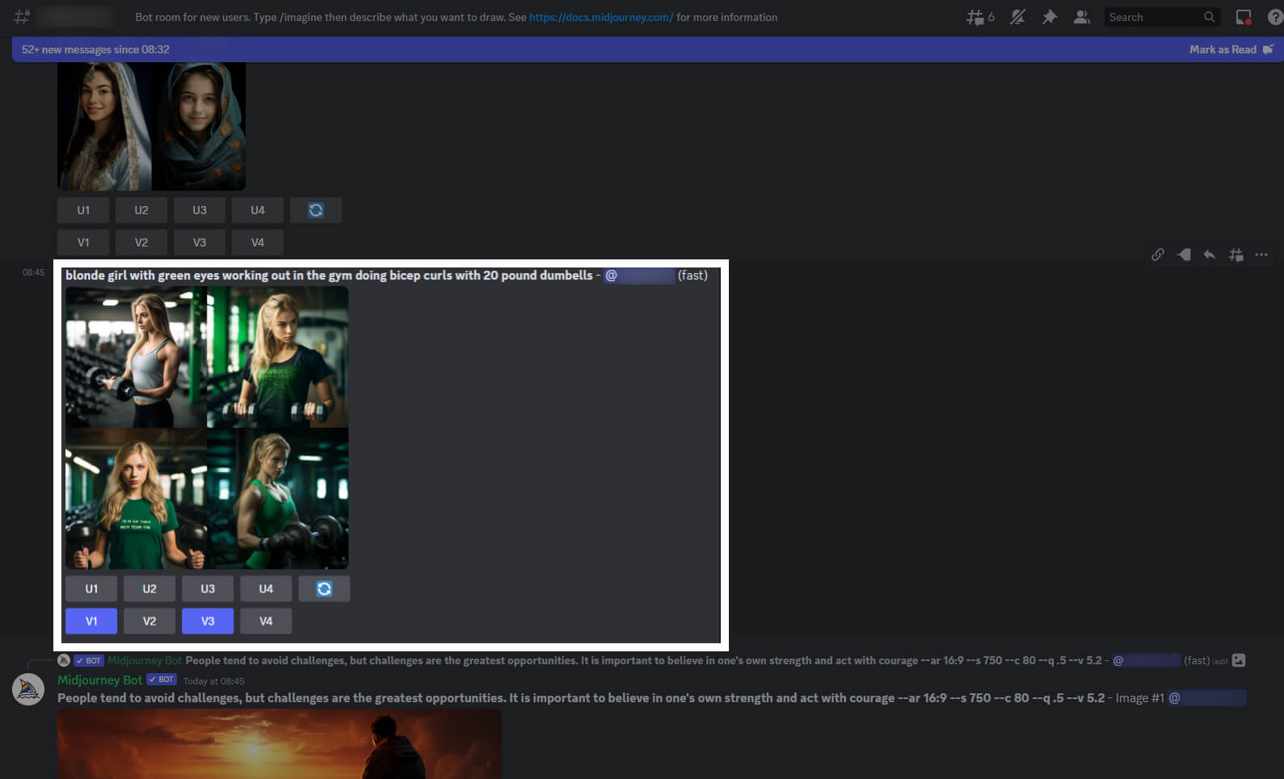Click the reroll button under gym images
Viewport: 1284px width, 779px height.
coord(324,589)
